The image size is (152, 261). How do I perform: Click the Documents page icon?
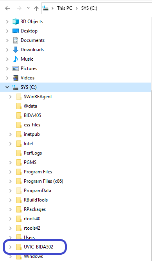[x=16, y=40]
